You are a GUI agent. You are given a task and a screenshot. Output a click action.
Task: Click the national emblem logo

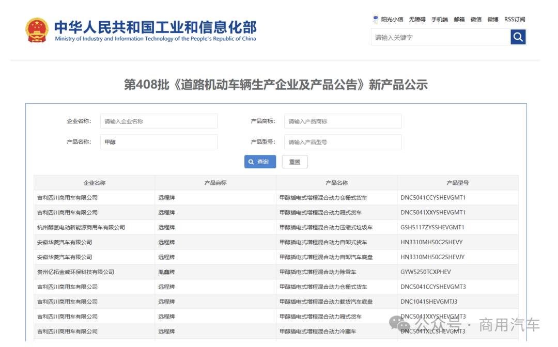[x=37, y=30]
